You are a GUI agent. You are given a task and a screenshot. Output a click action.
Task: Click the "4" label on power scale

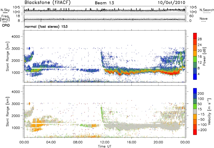[x=198, y=74]
